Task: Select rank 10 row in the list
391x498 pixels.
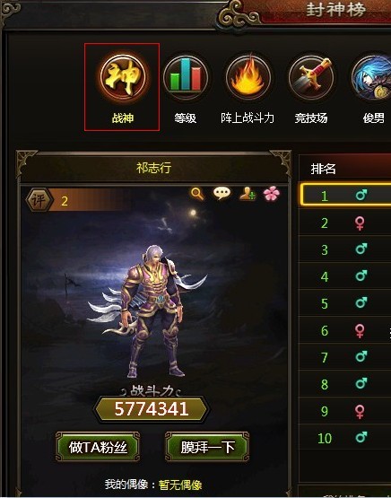Action: (x=345, y=438)
